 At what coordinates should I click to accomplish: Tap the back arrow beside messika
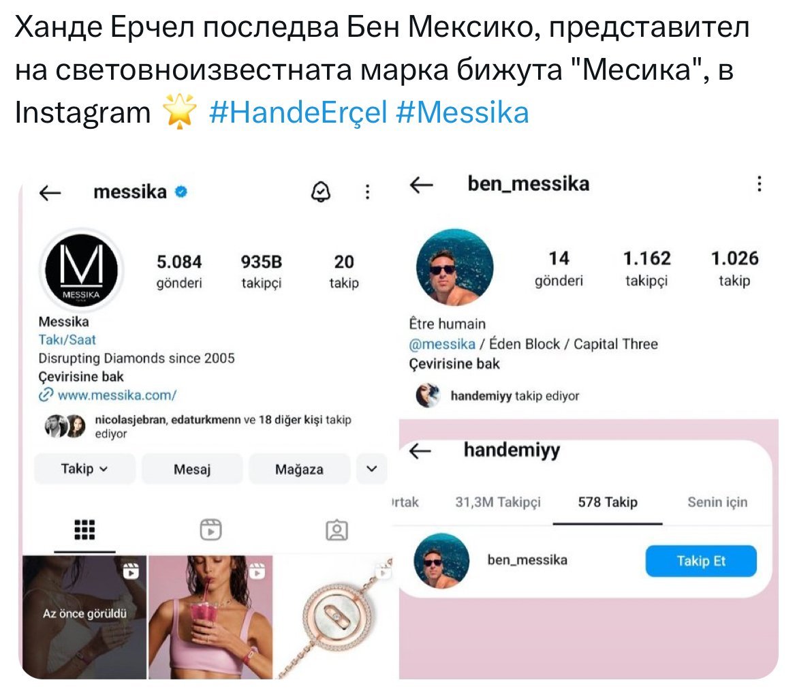click(x=50, y=193)
